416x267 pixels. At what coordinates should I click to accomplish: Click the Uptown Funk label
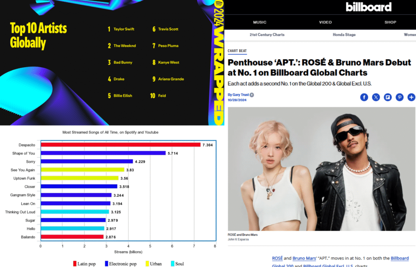pos(24,178)
